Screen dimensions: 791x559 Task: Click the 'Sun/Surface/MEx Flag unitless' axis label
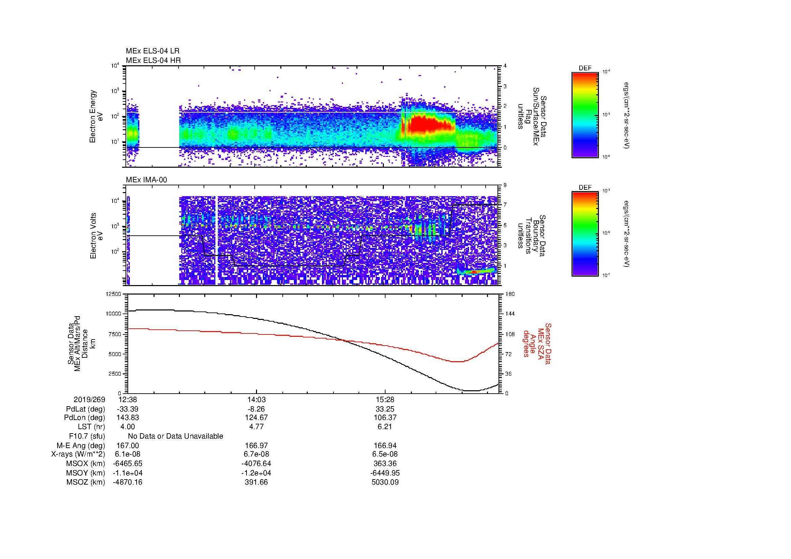tap(532, 116)
